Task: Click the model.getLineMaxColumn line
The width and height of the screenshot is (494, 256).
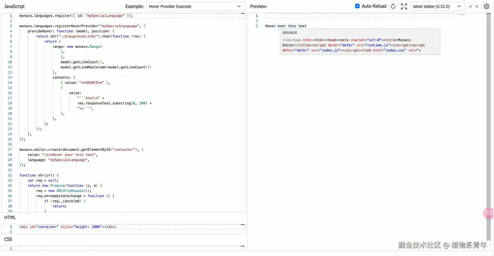Action: tap(106, 67)
